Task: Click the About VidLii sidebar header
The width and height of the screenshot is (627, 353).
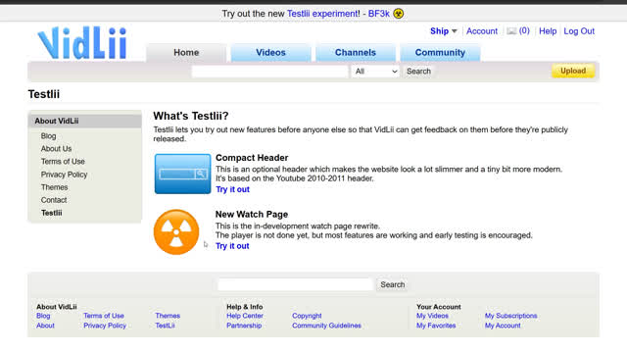Action: 85,121
